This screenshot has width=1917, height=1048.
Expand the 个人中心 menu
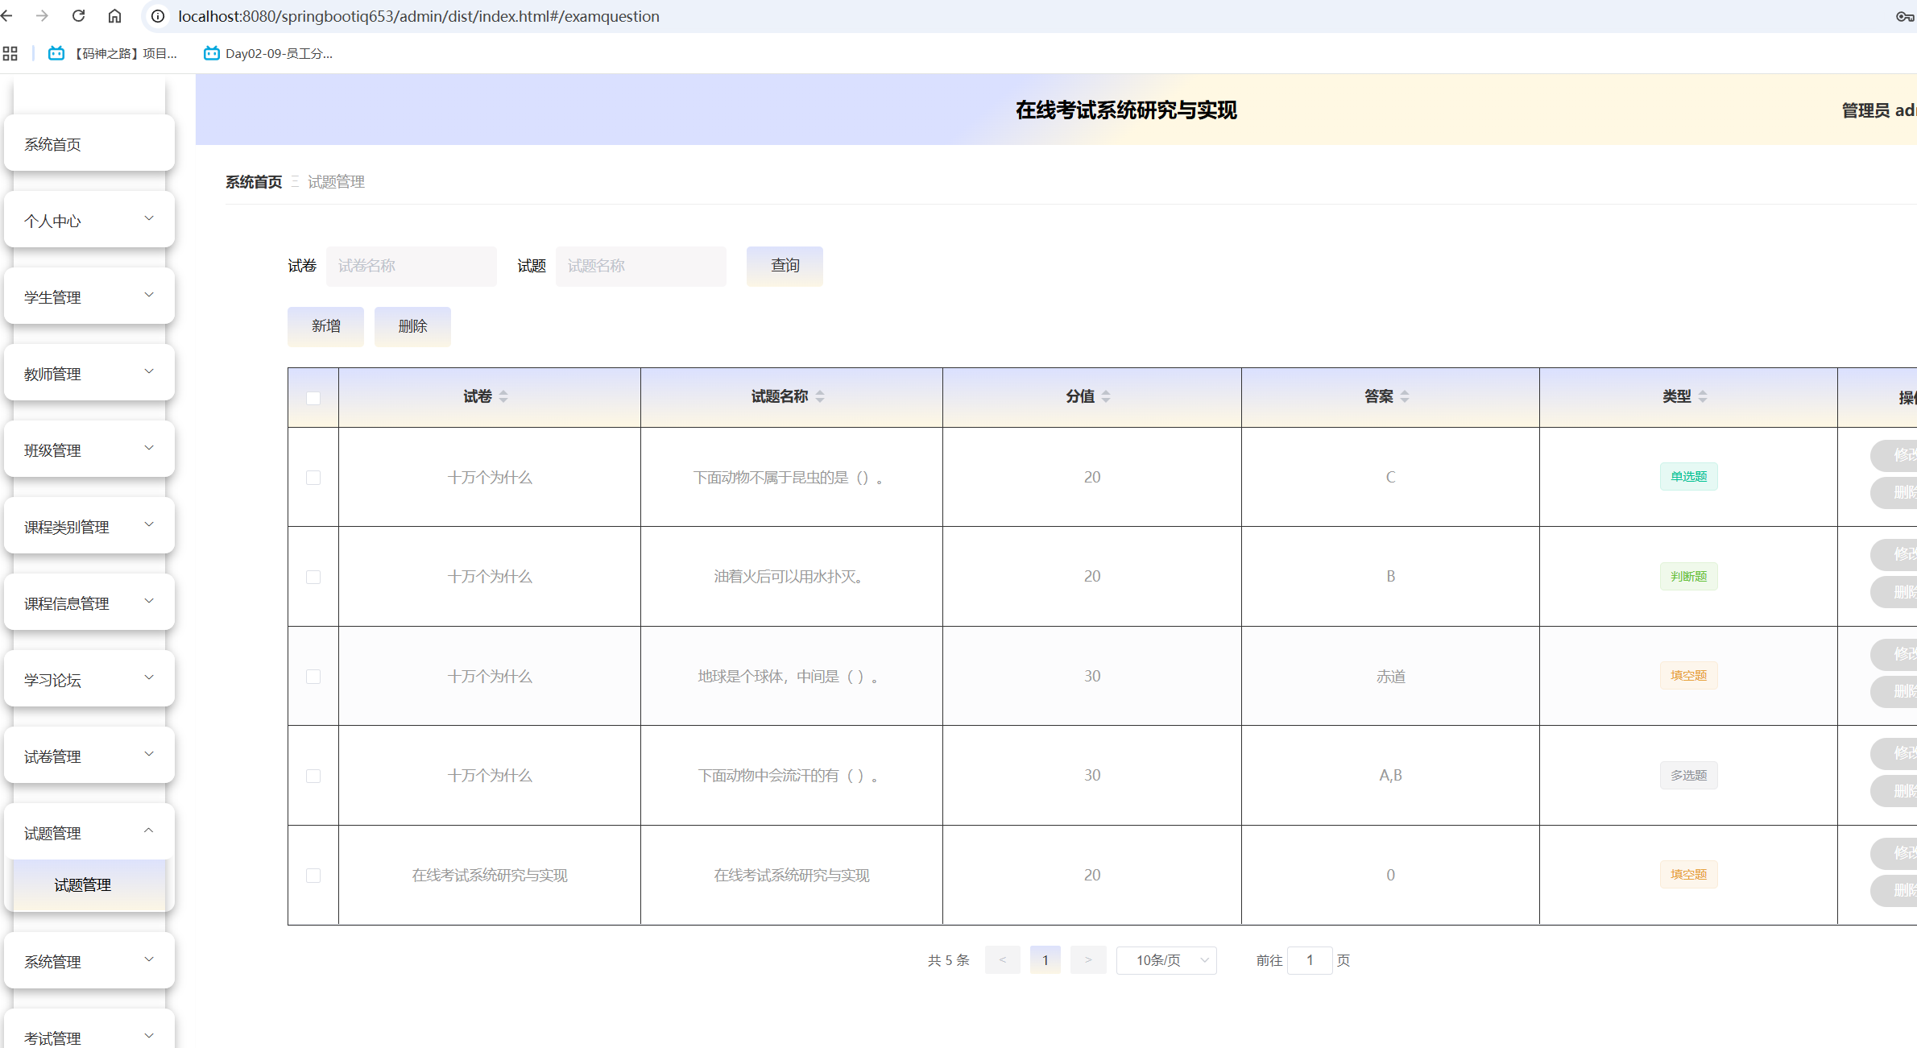pyautogui.click(x=89, y=220)
